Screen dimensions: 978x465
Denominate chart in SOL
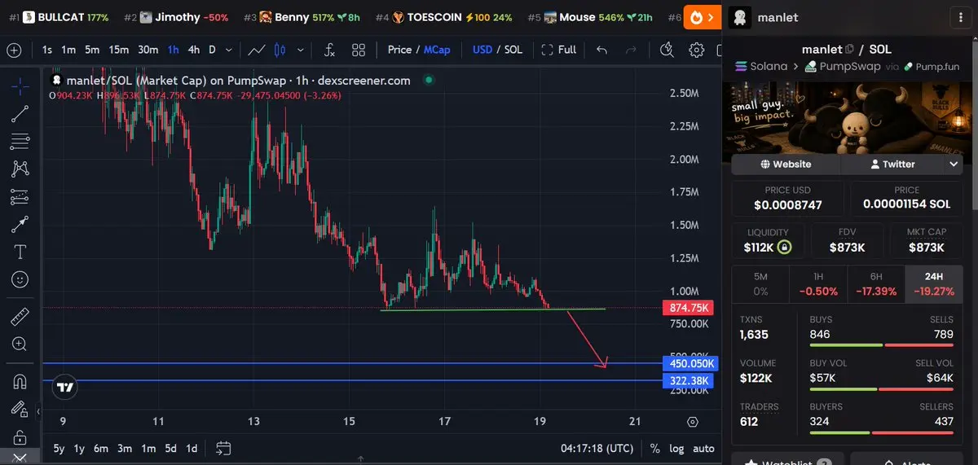[x=513, y=50]
